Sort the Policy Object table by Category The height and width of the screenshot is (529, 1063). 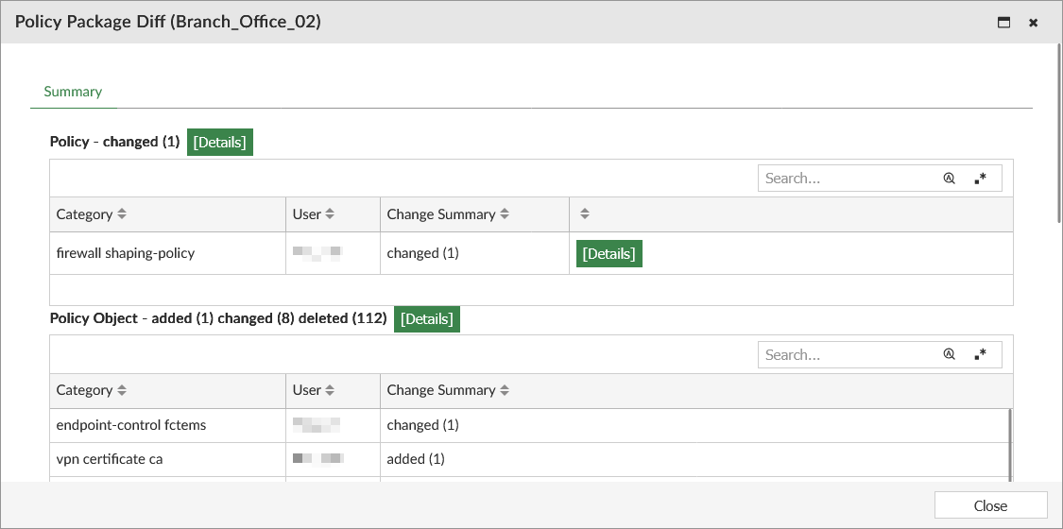pos(122,390)
